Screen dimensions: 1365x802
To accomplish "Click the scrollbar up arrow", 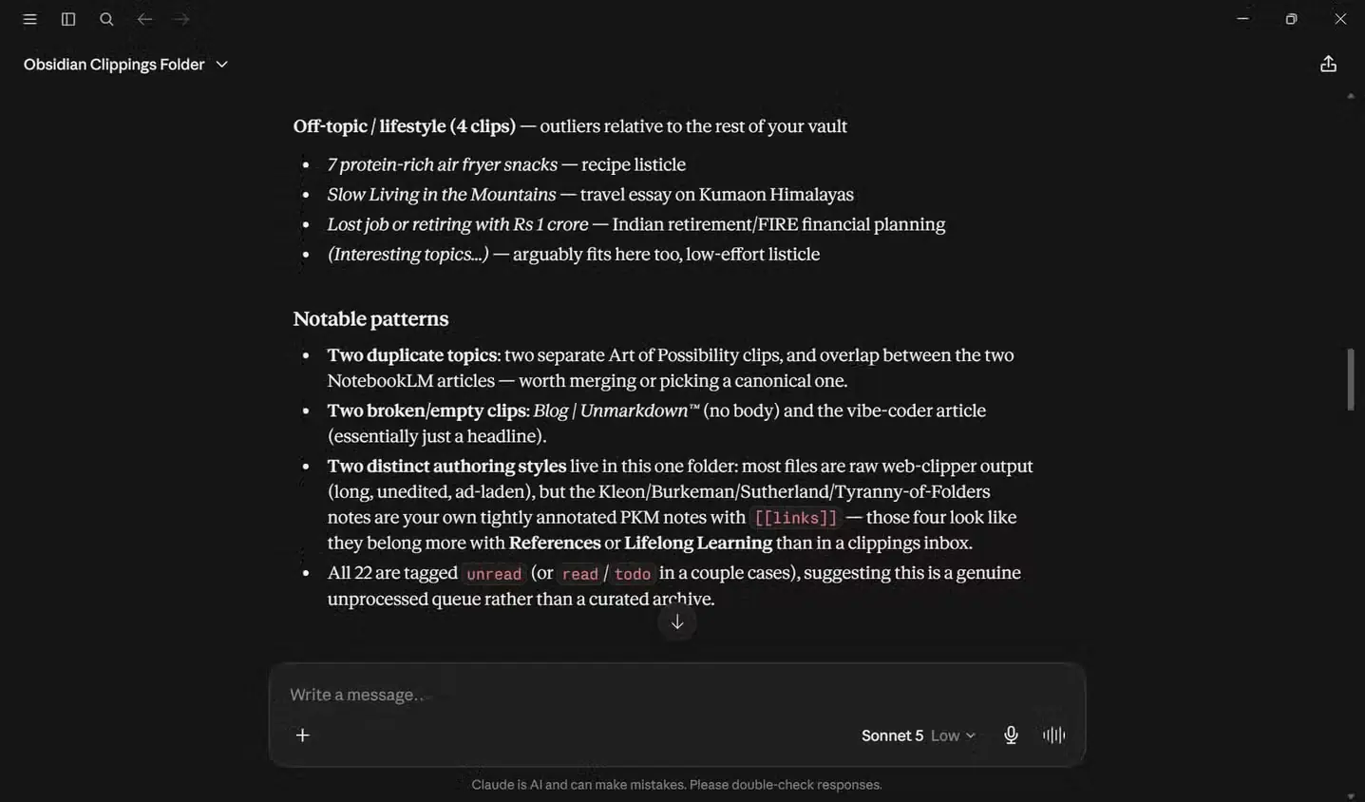I will tap(1351, 96).
